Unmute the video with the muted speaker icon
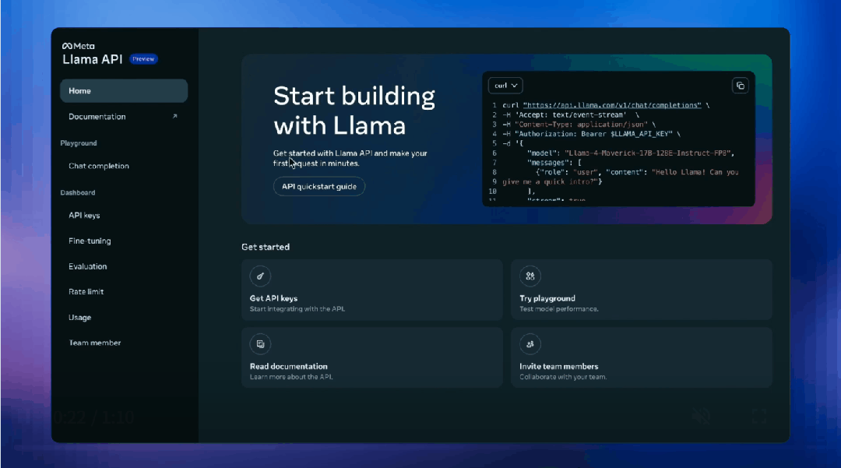 pos(701,417)
